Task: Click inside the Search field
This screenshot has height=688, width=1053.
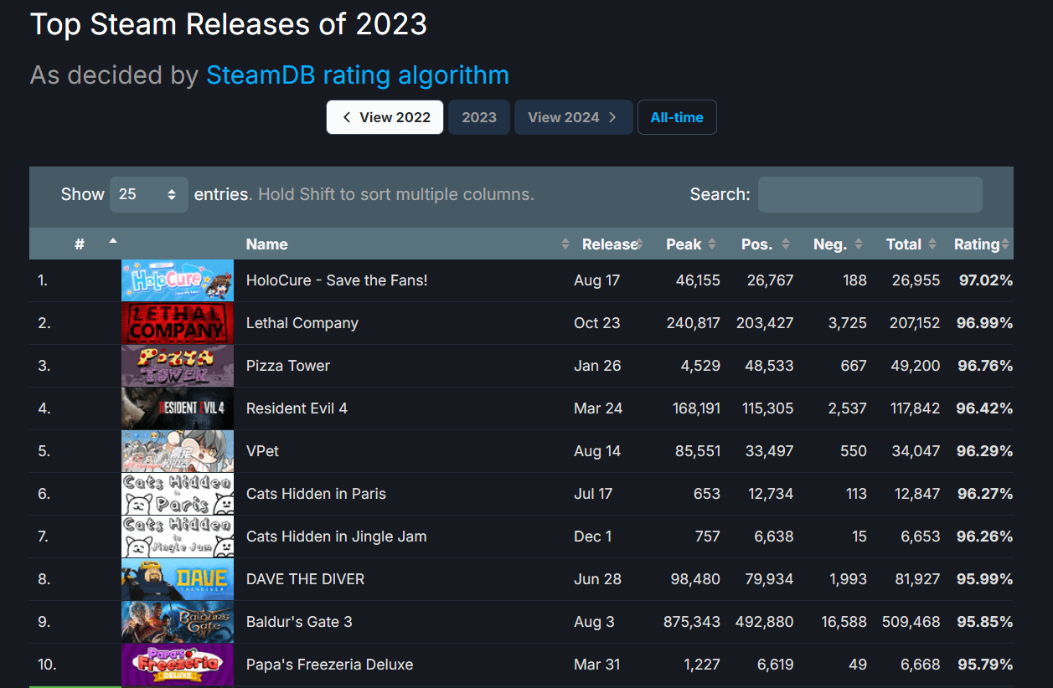Action: (x=870, y=194)
